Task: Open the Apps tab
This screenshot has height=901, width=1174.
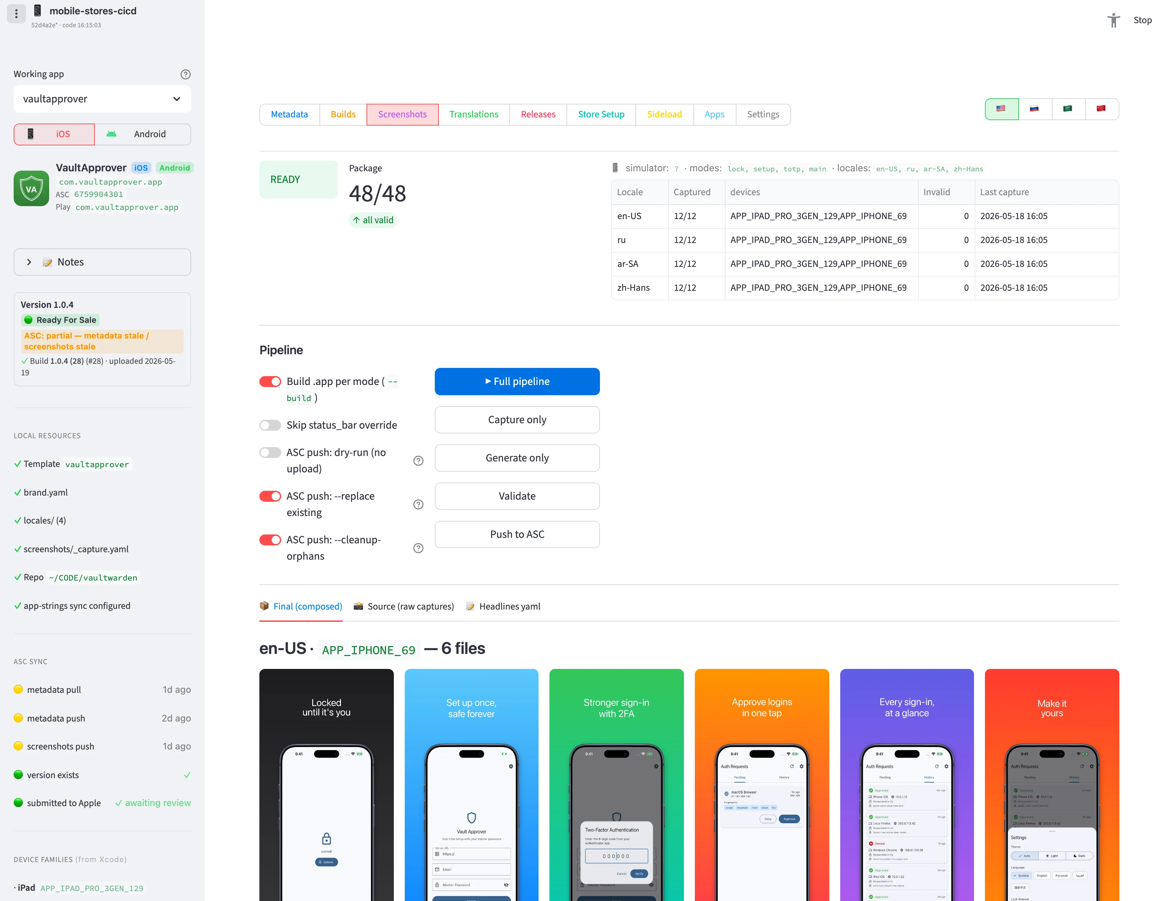Action: coord(714,114)
